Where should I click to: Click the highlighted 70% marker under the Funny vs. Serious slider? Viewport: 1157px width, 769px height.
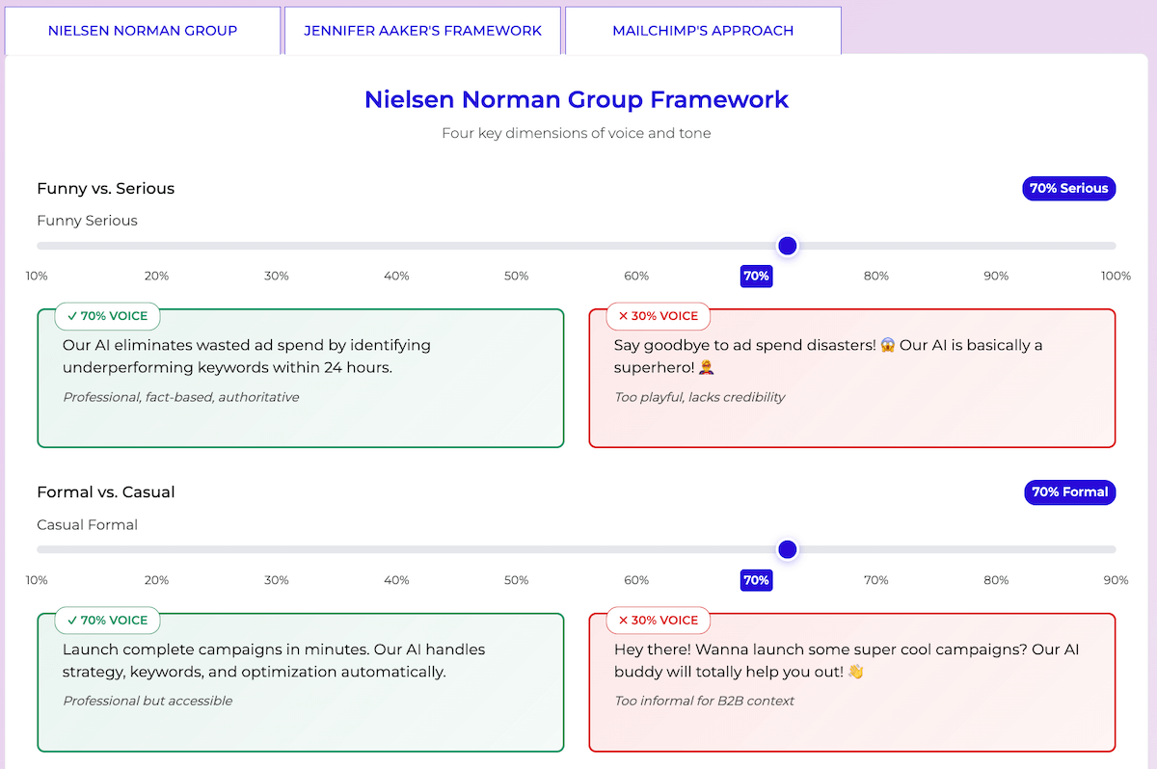[756, 276]
